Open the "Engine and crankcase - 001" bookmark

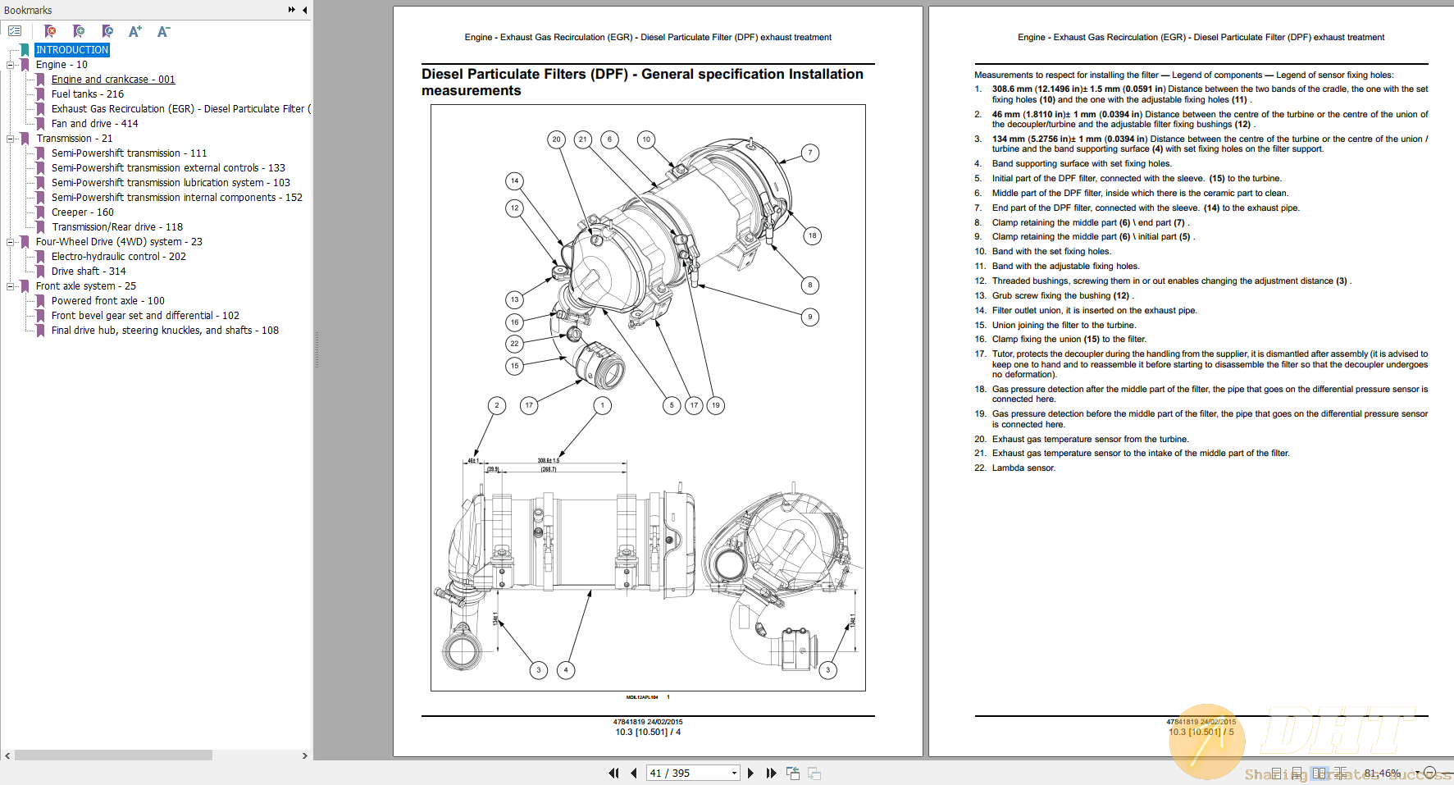[112, 79]
